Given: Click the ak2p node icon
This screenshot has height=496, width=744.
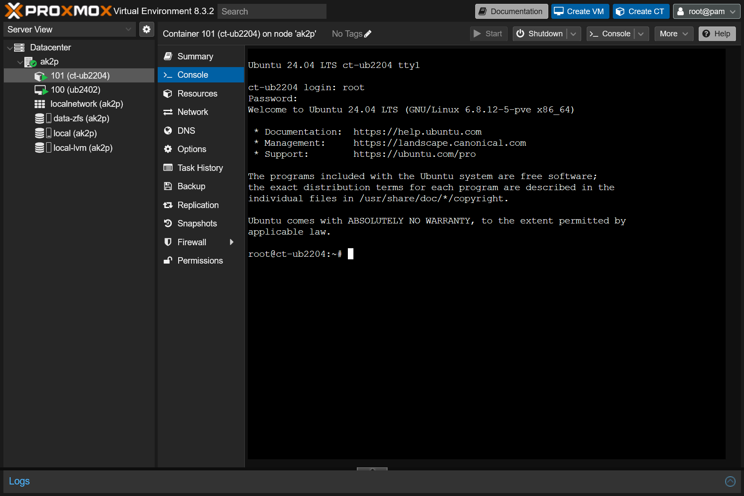Looking at the screenshot, I should point(30,62).
